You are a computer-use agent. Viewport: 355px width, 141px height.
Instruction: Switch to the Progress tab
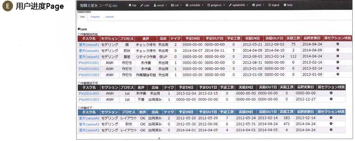coord(95,17)
